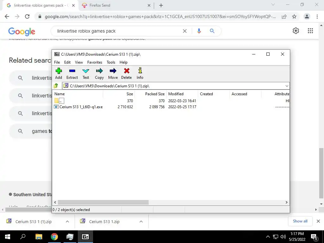Share this page from the address bar
Viewport: 324px width, 243px height.
(284, 16)
